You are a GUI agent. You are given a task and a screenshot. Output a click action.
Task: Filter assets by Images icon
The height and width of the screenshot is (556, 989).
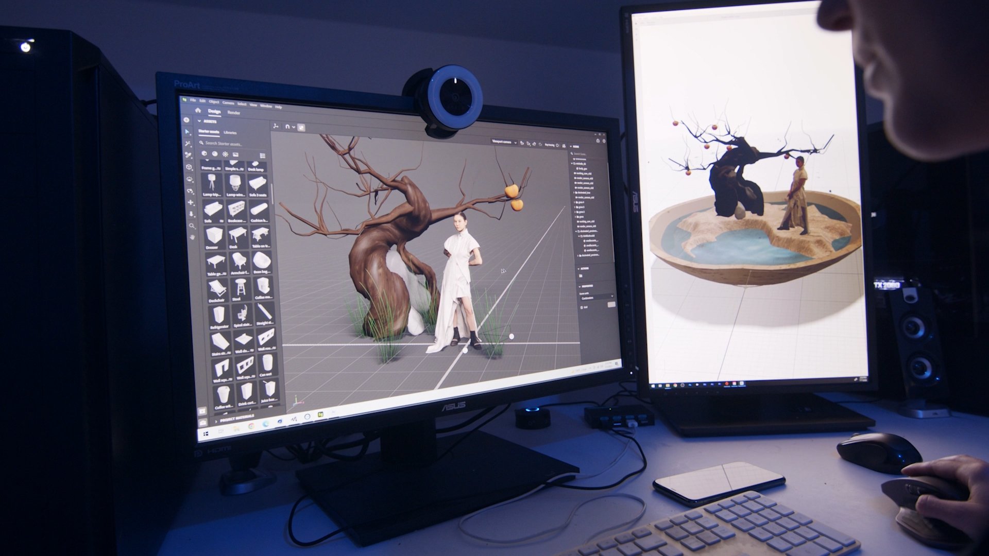tap(235, 154)
